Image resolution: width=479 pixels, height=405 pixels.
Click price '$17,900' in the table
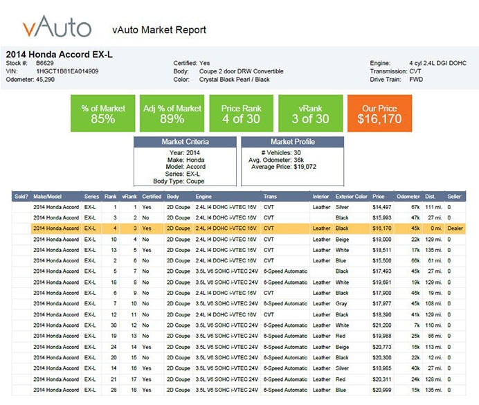point(382,293)
